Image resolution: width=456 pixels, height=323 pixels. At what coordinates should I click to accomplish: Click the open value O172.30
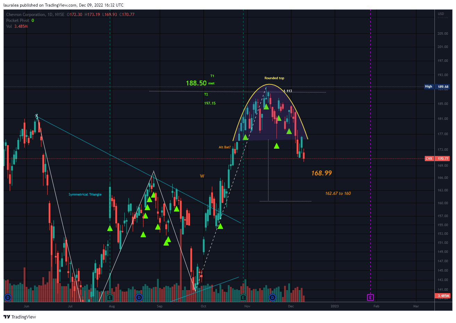75,15
